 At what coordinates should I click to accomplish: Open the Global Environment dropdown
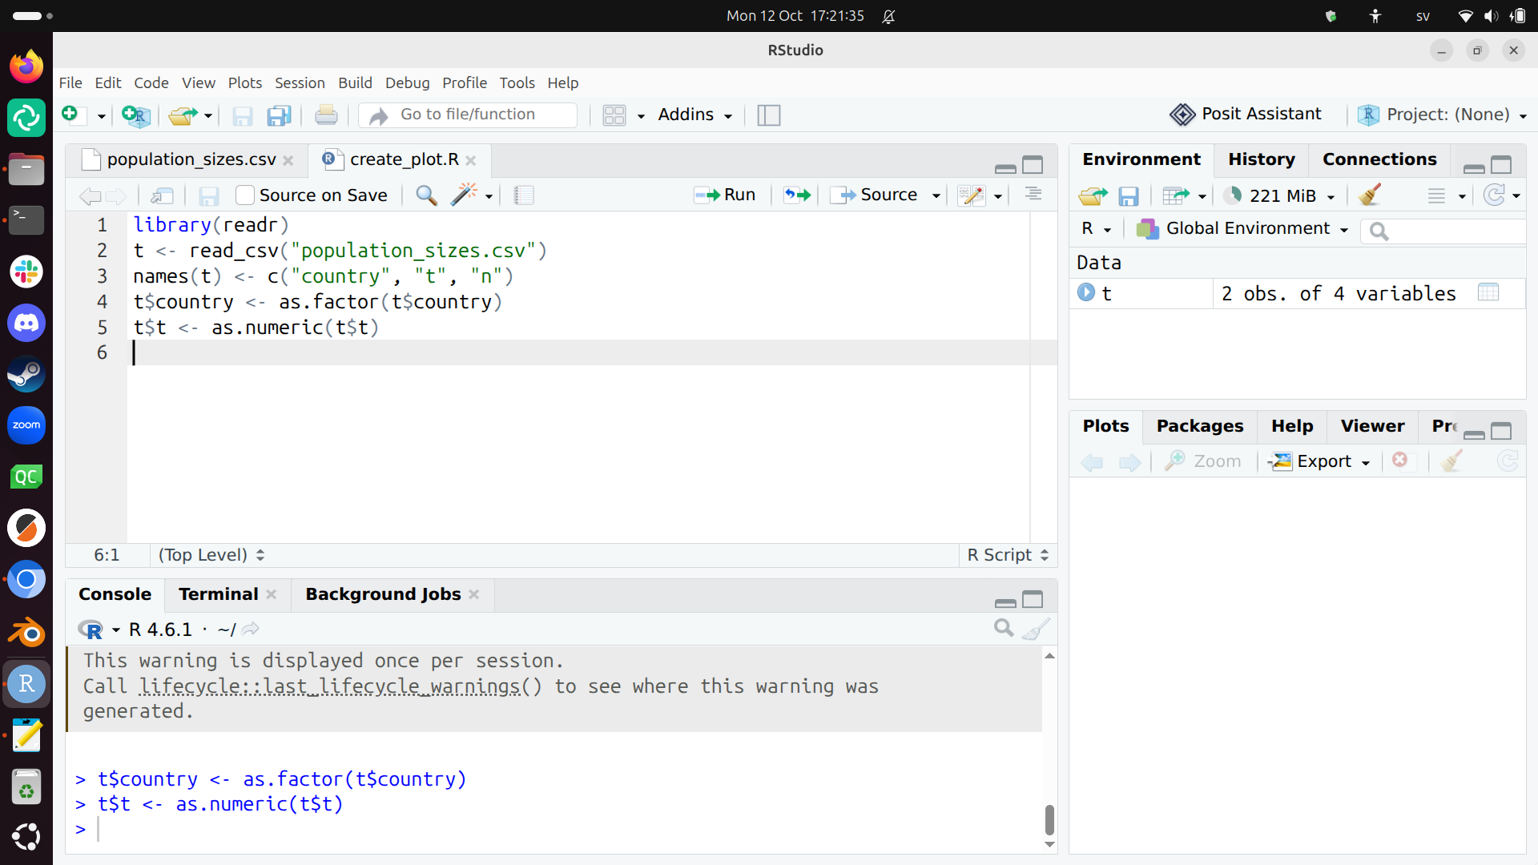click(x=1242, y=229)
